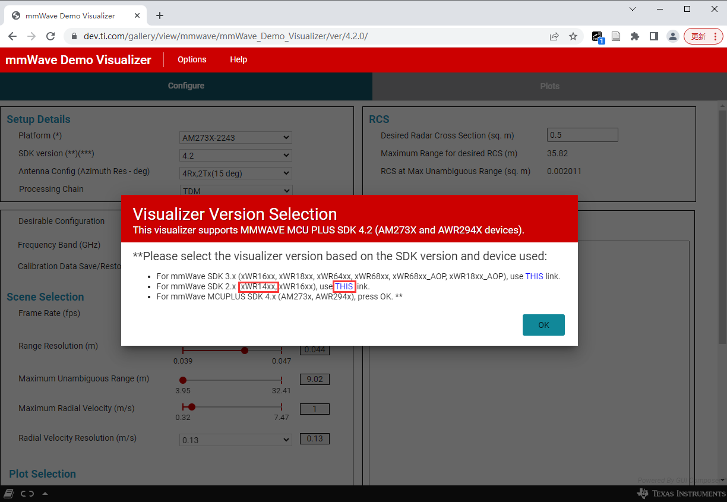Switch to the Plots tab
The height and width of the screenshot is (502, 727).
[x=549, y=86]
